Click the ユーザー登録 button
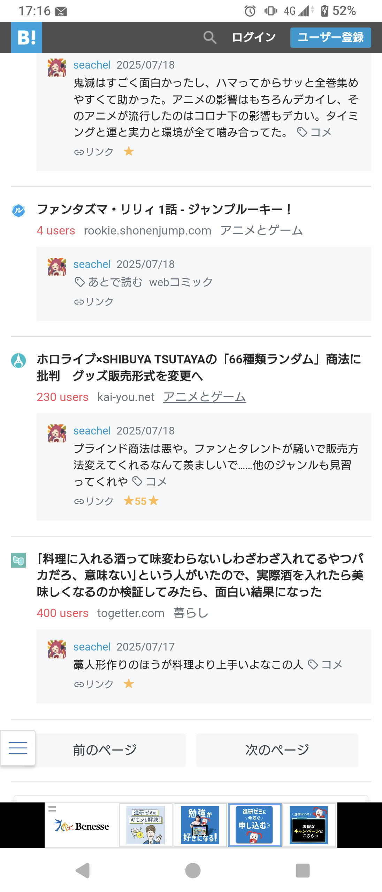 (330, 37)
